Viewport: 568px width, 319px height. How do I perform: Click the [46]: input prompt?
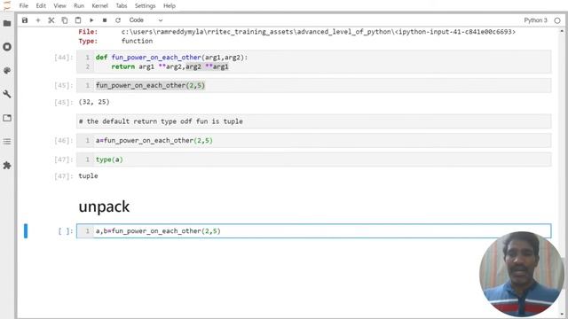(x=63, y=140)
